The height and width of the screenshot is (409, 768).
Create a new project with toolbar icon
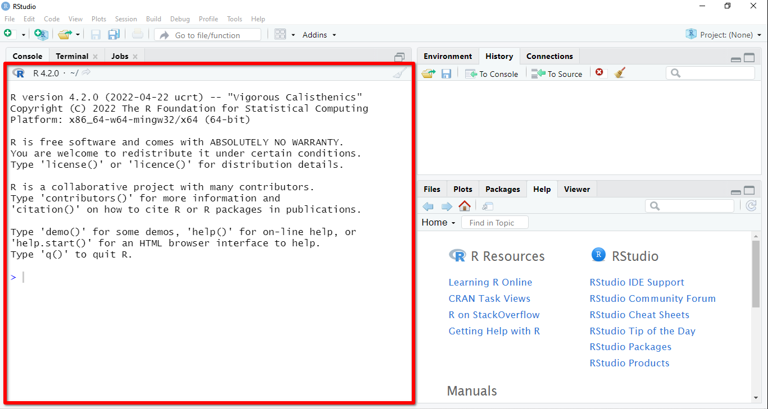[41, 35]
